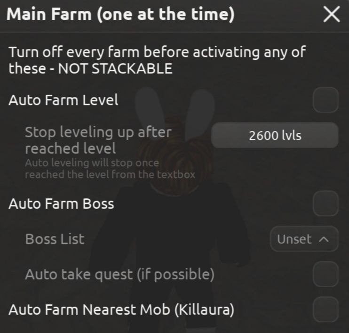Enable the Auto Farm Level checkbox
This screenshot has width=349, height=333.
click(x=325, y=100)
